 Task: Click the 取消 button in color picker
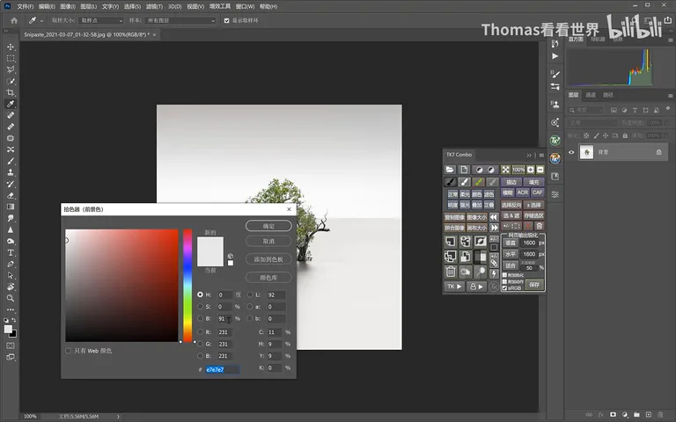(x=268, y=241)
